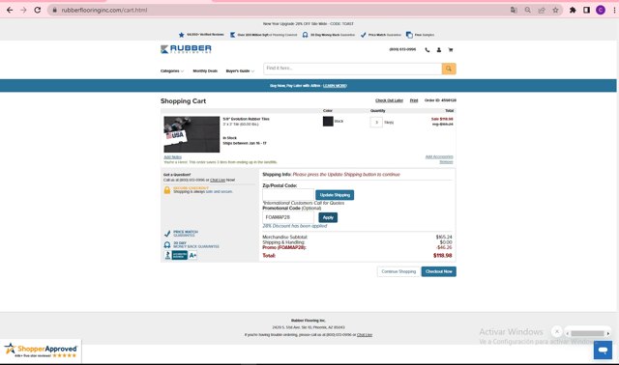Click the Price Match checkmark in top bar
The image size is (619, 365).
364,35
